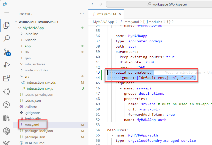Open interaction_srv.js file

click(40, 88)
